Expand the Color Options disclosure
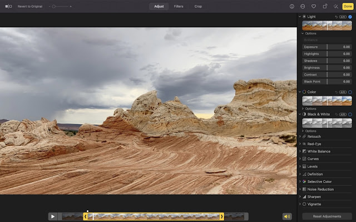 point(303,108)
